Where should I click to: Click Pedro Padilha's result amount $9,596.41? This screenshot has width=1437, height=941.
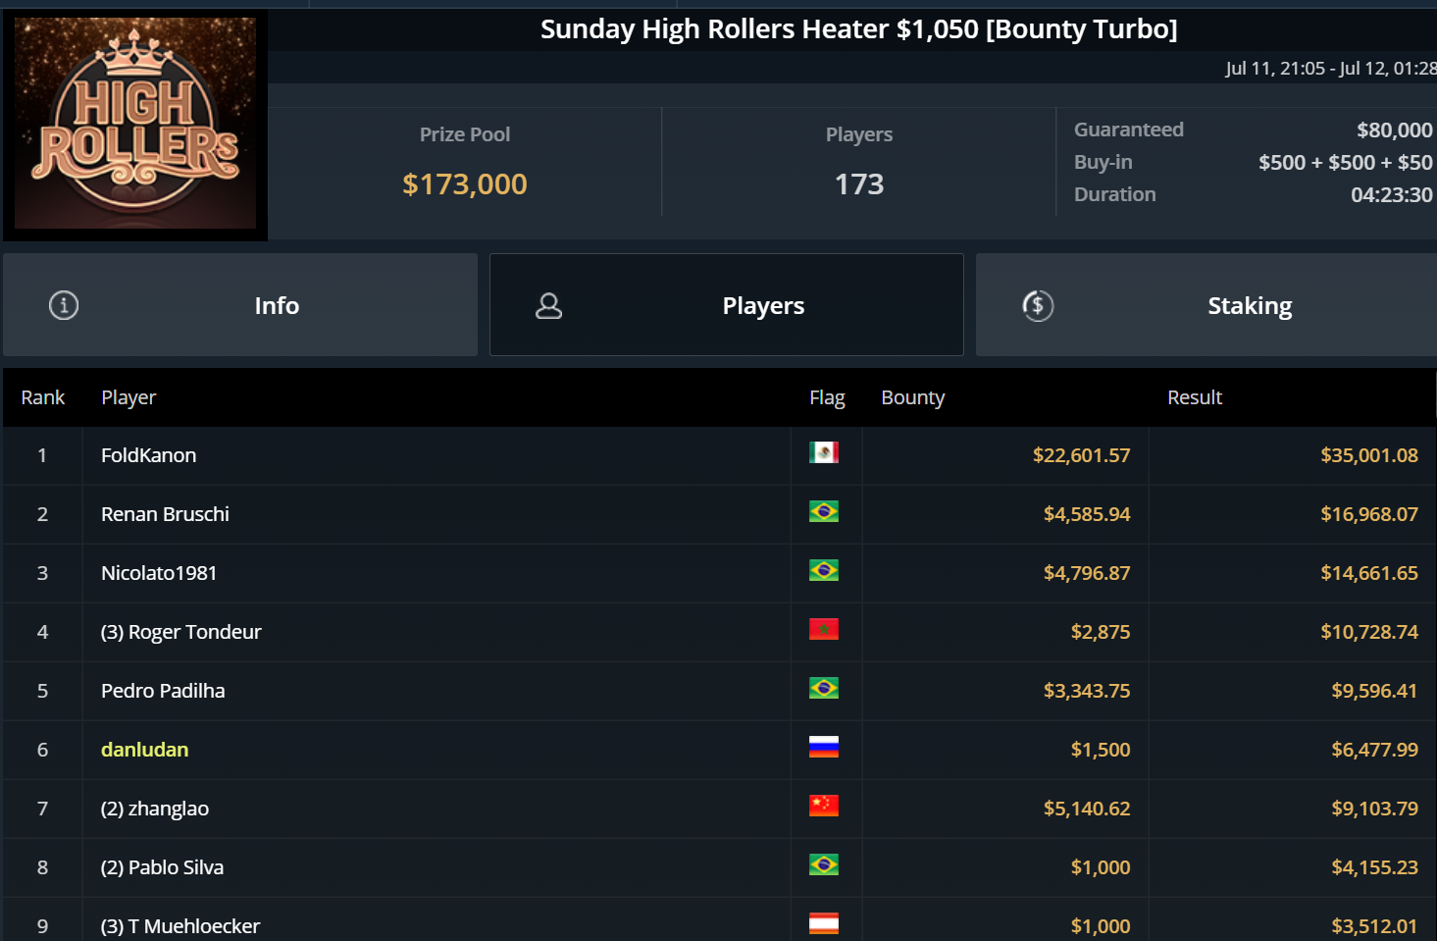coord(1373,691)
